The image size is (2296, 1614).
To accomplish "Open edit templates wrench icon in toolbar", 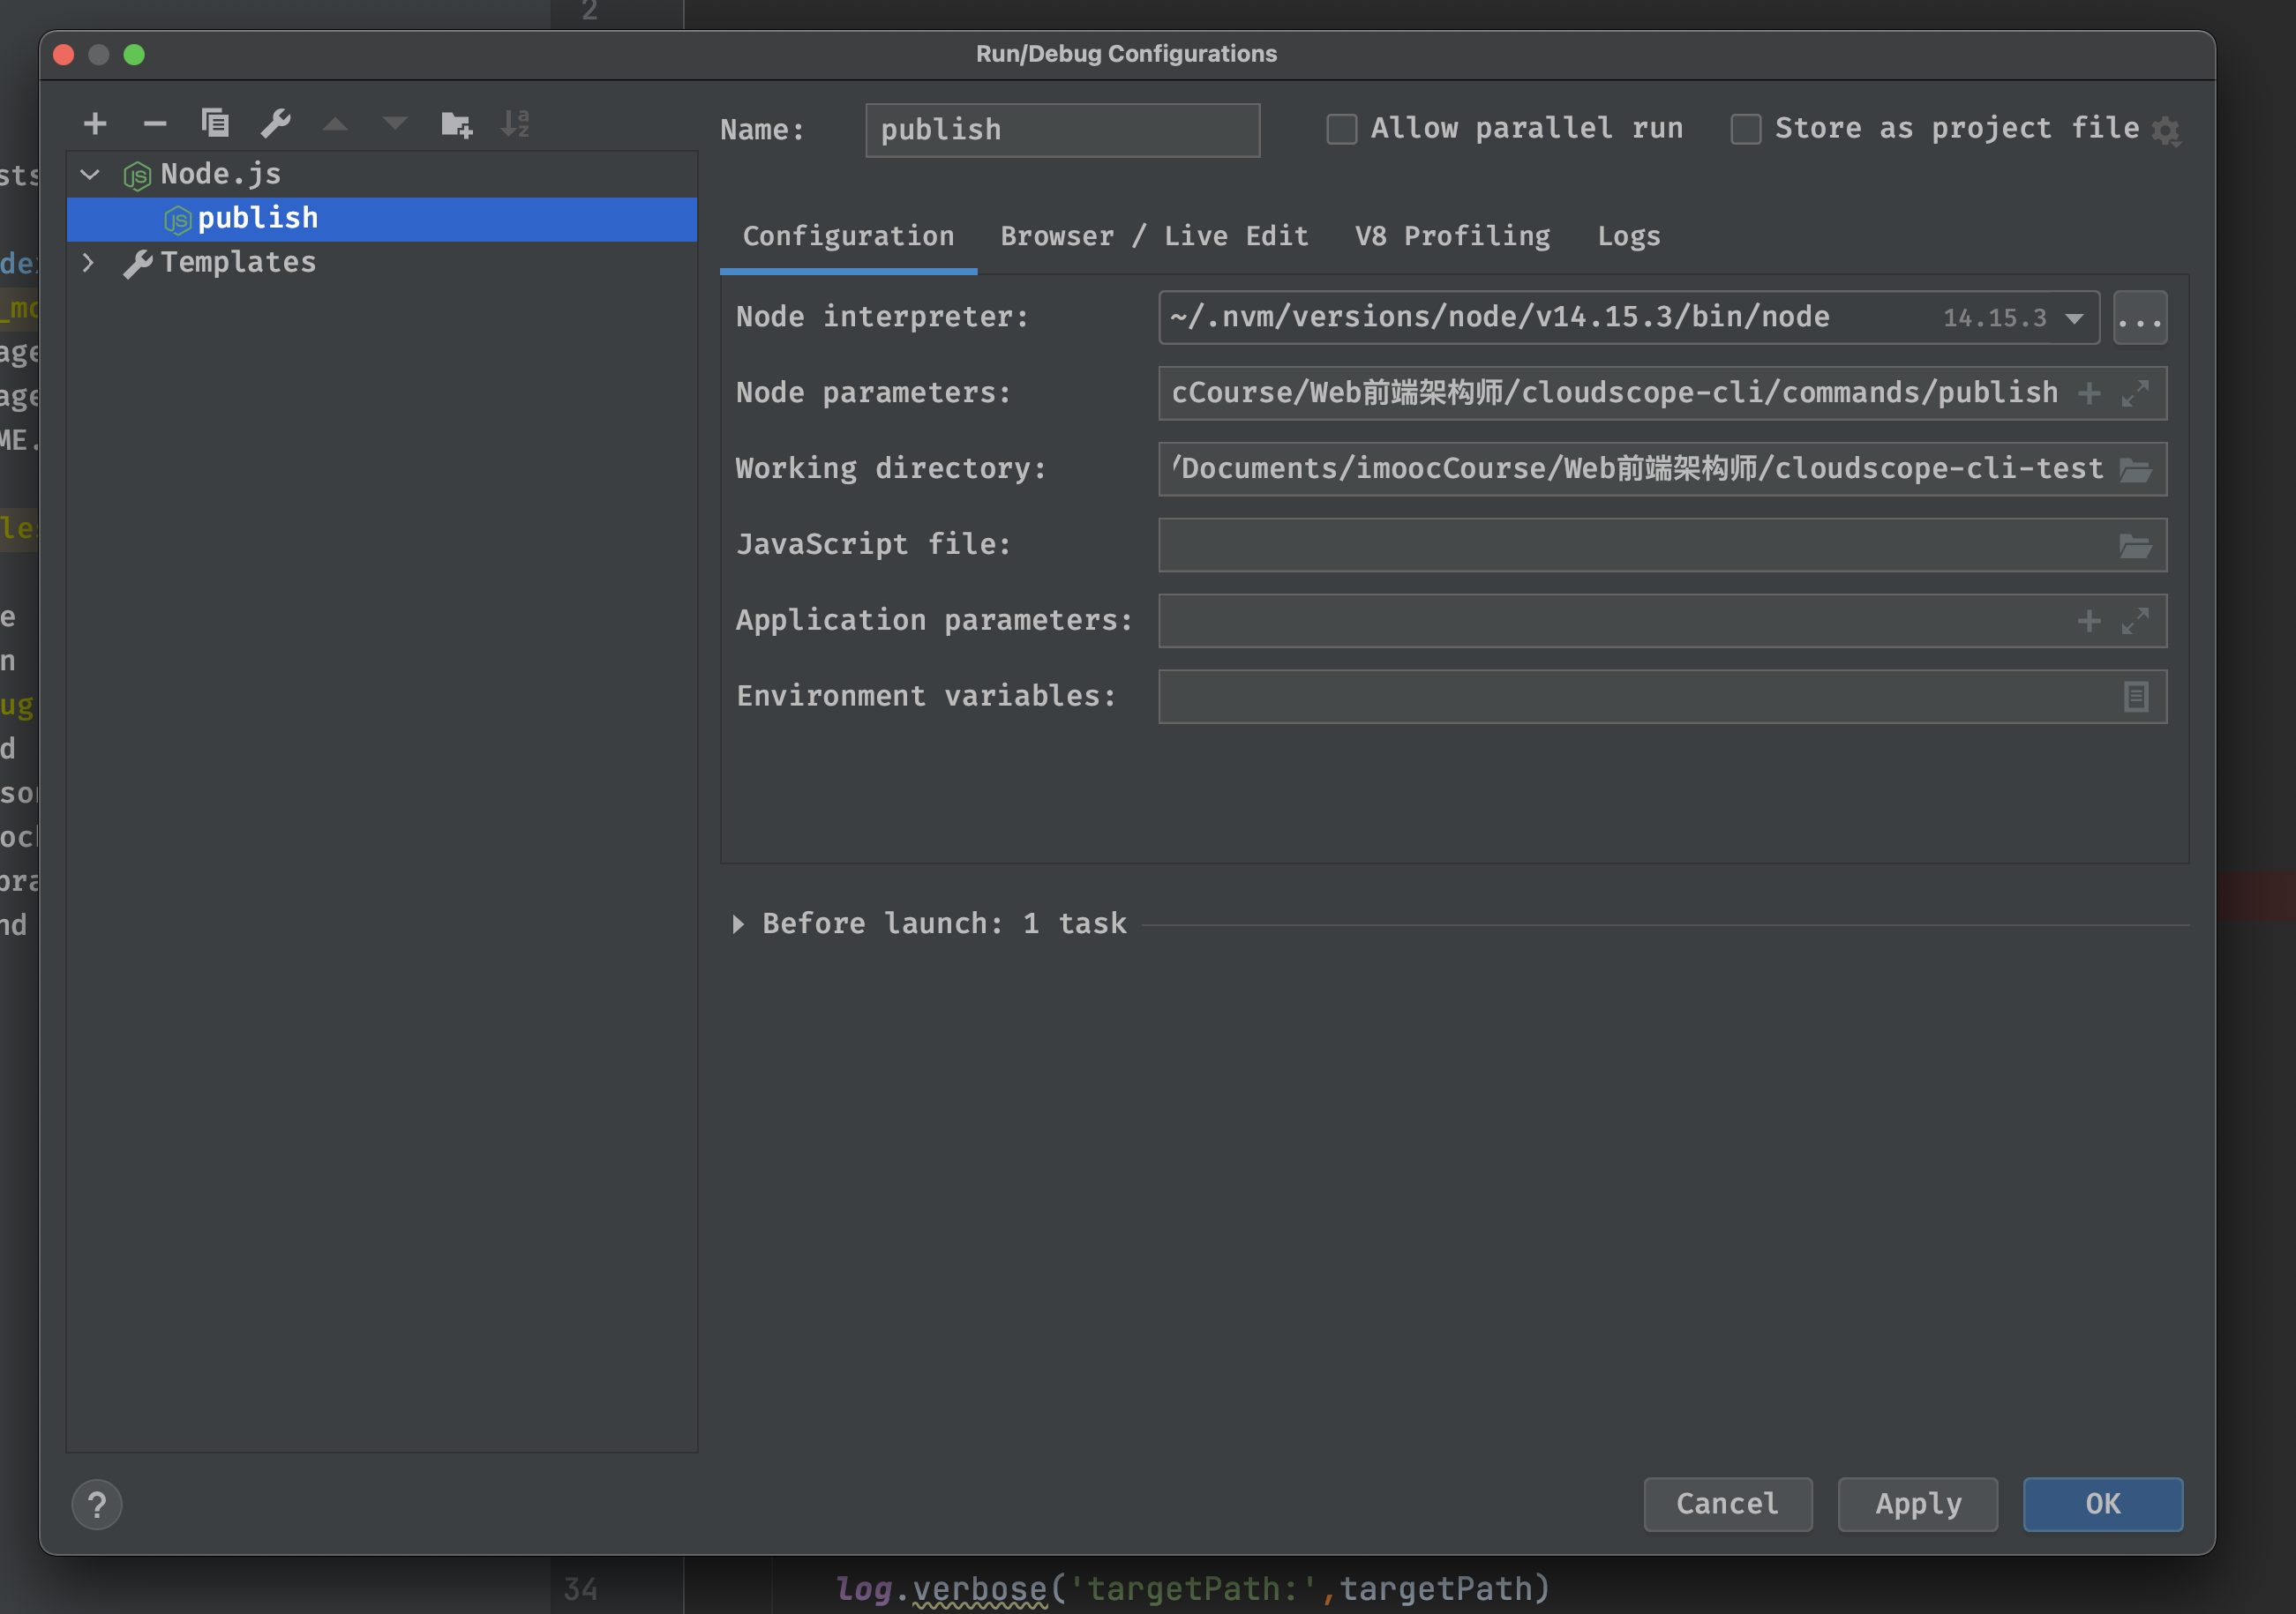I will 275,124.
